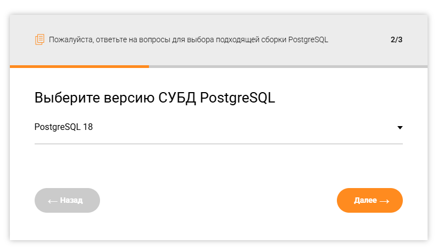This screenshot has width=438, height=250.
Task: Click the left arrow icon on Назад
Action: tap(53, 201)
